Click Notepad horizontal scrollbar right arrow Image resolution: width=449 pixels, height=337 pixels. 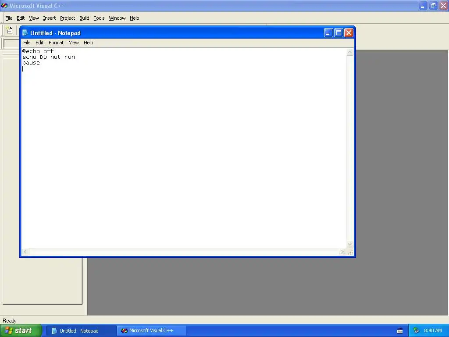(x=342, y=252)
